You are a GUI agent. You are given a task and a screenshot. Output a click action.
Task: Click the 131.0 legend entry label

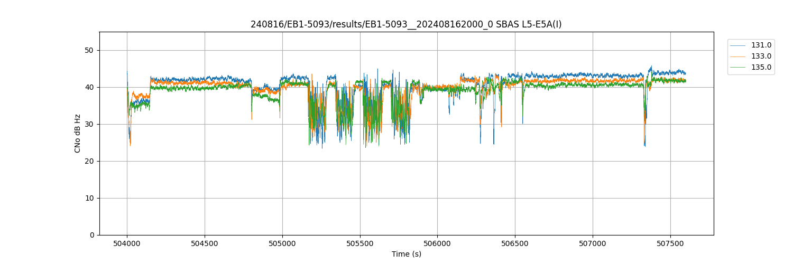pyautogui.click(x=761, y=45)
